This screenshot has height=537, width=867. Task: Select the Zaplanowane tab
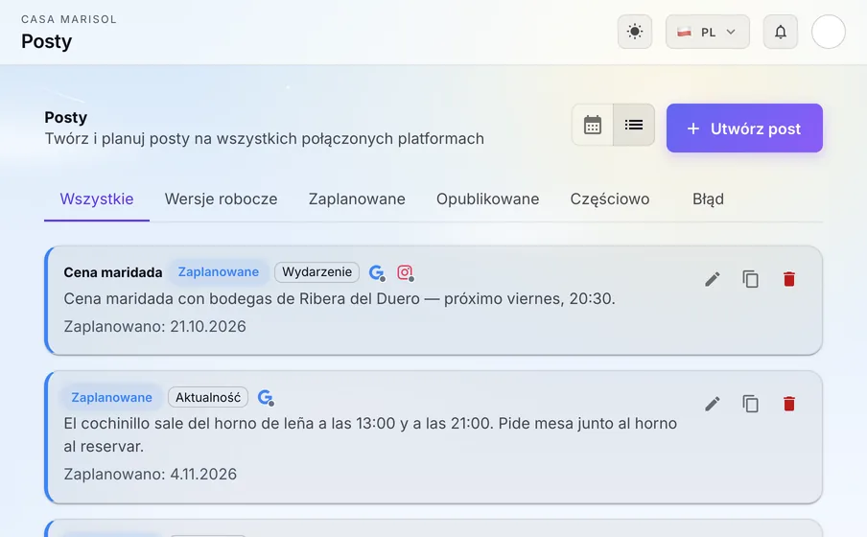[x=357, y=199]
